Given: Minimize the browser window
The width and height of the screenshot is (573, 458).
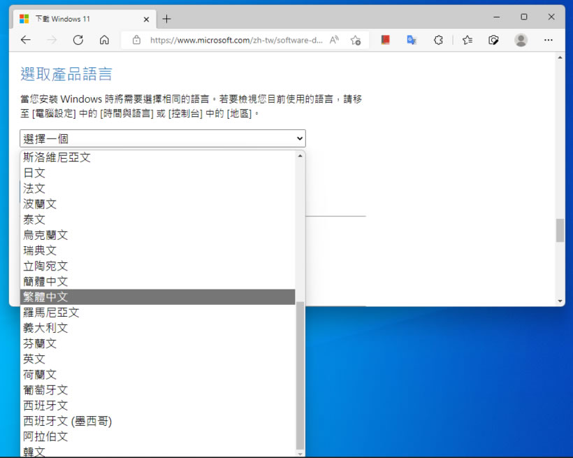Looking at the screenshot, I should tap(496, 17).
